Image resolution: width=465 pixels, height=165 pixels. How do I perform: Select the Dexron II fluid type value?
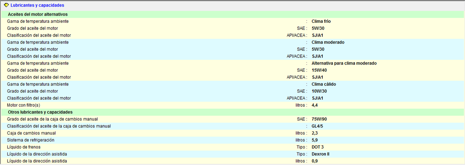[320, 154]
